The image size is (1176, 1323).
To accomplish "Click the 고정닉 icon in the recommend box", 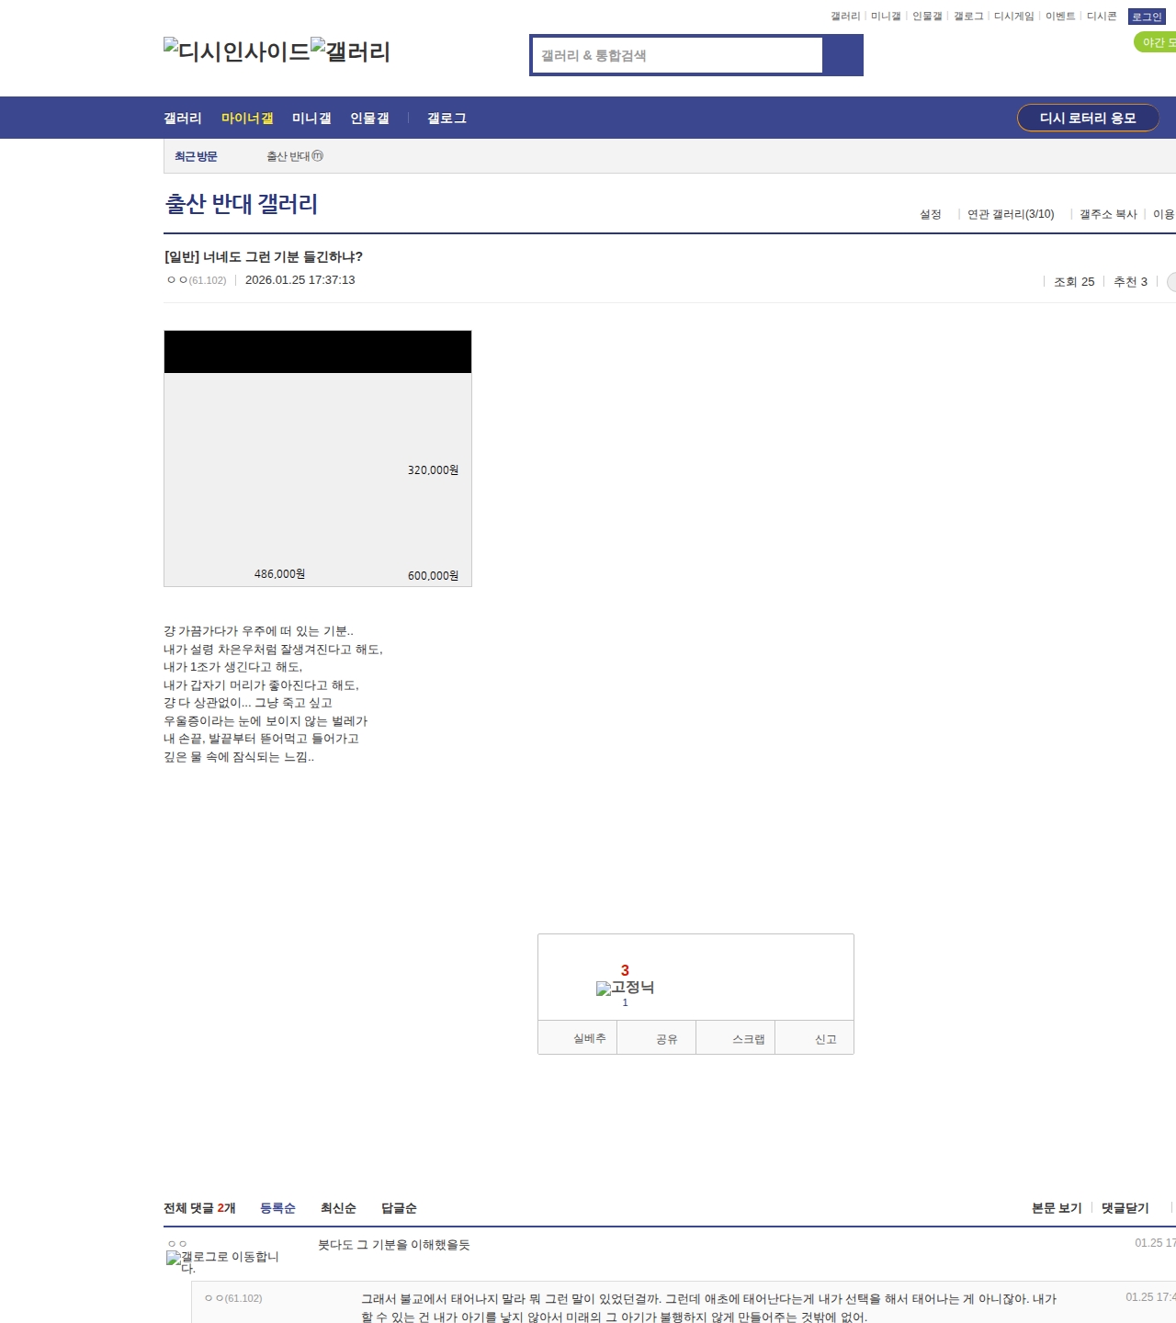I will (625, 988).
